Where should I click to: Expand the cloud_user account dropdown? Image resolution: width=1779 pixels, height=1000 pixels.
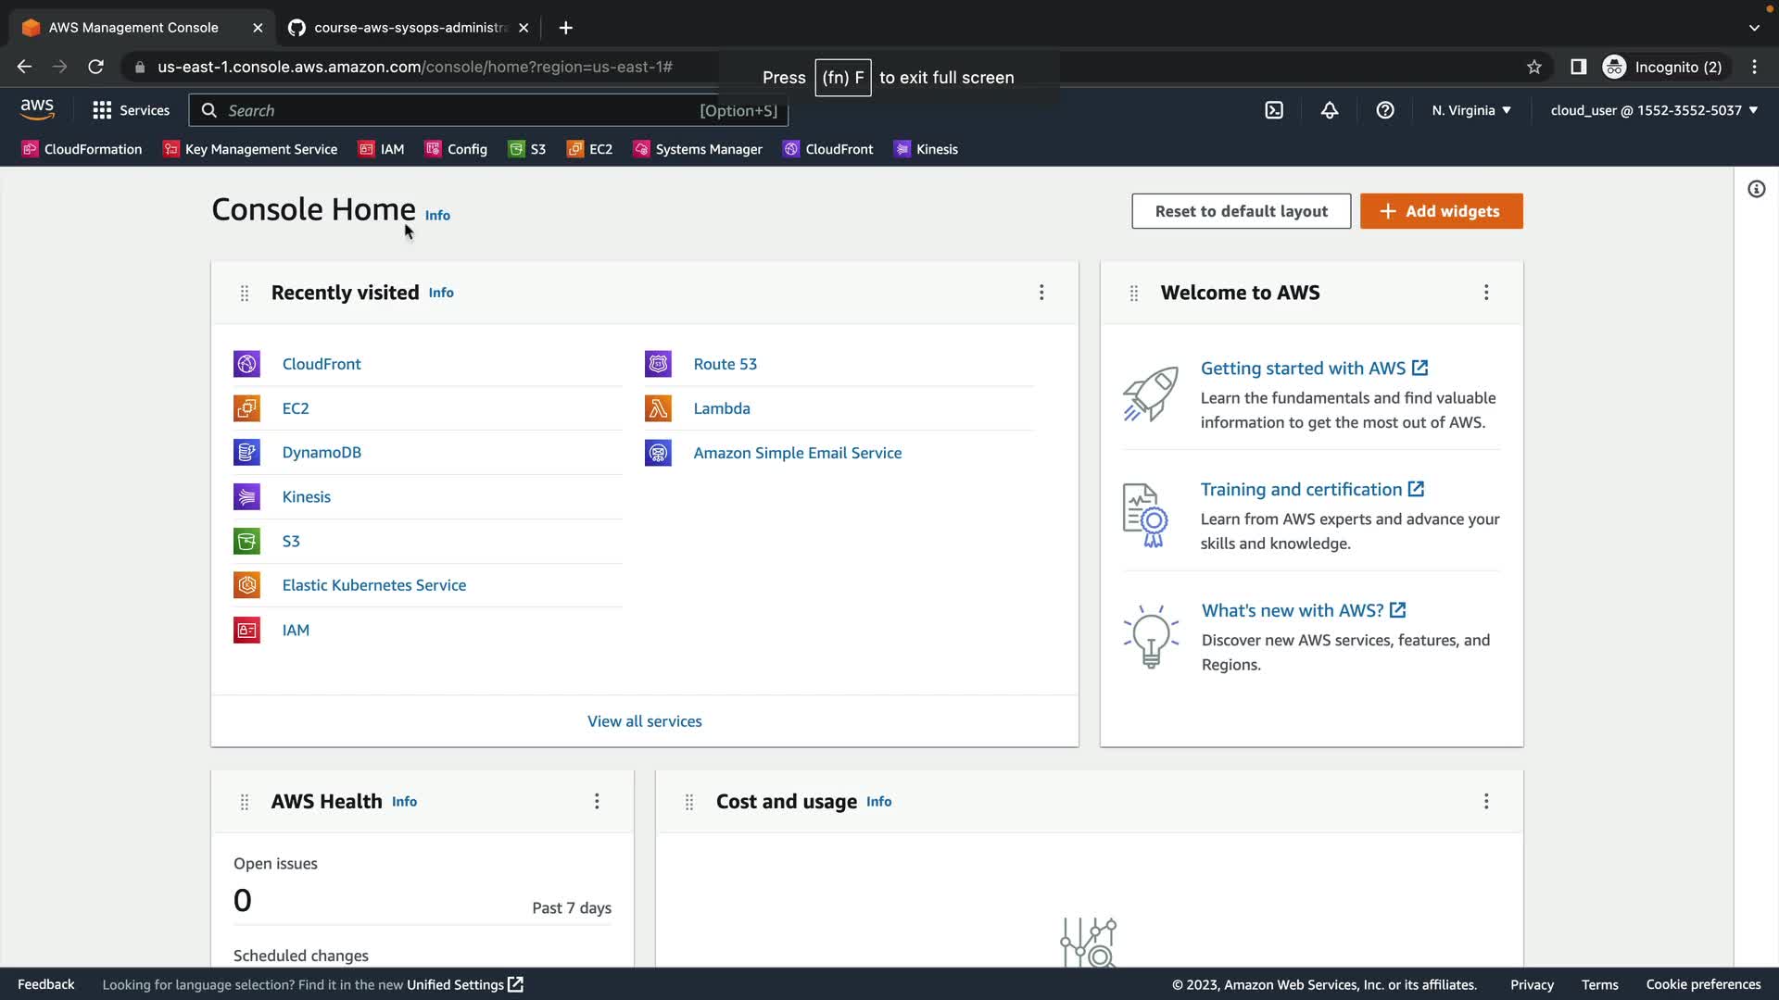(1653, 110)
